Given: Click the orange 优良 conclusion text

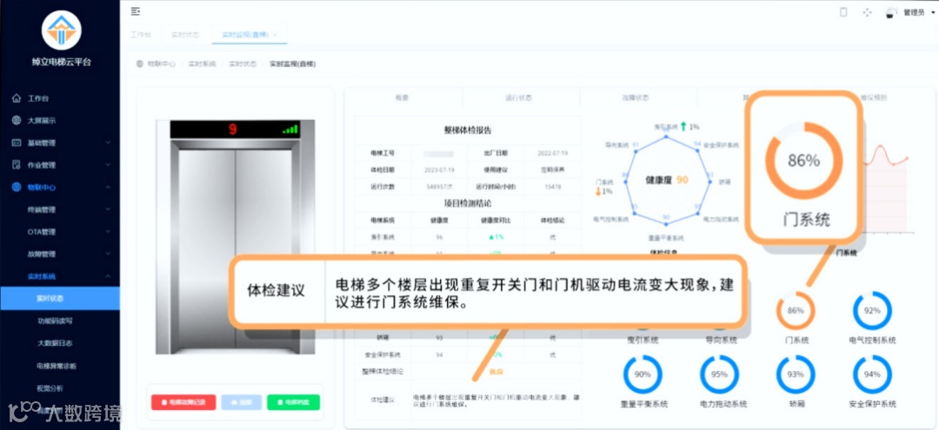Looking at the screenshot, I should (496, 372).
